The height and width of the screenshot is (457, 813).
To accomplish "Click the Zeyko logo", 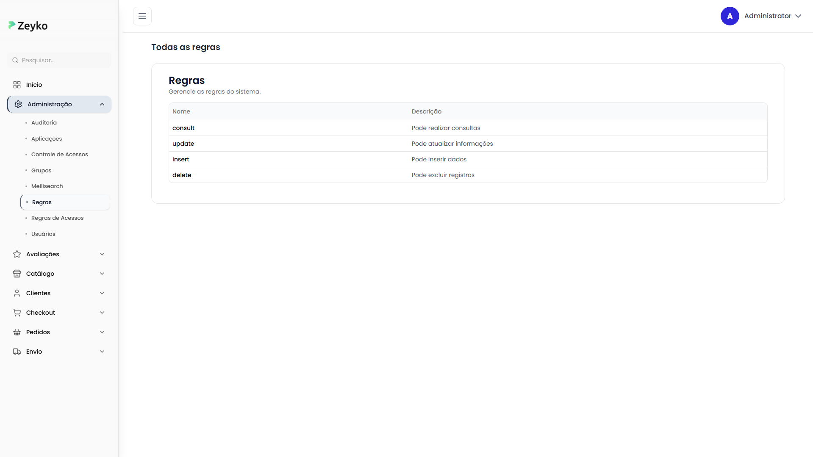I will [x=28, y=26].
